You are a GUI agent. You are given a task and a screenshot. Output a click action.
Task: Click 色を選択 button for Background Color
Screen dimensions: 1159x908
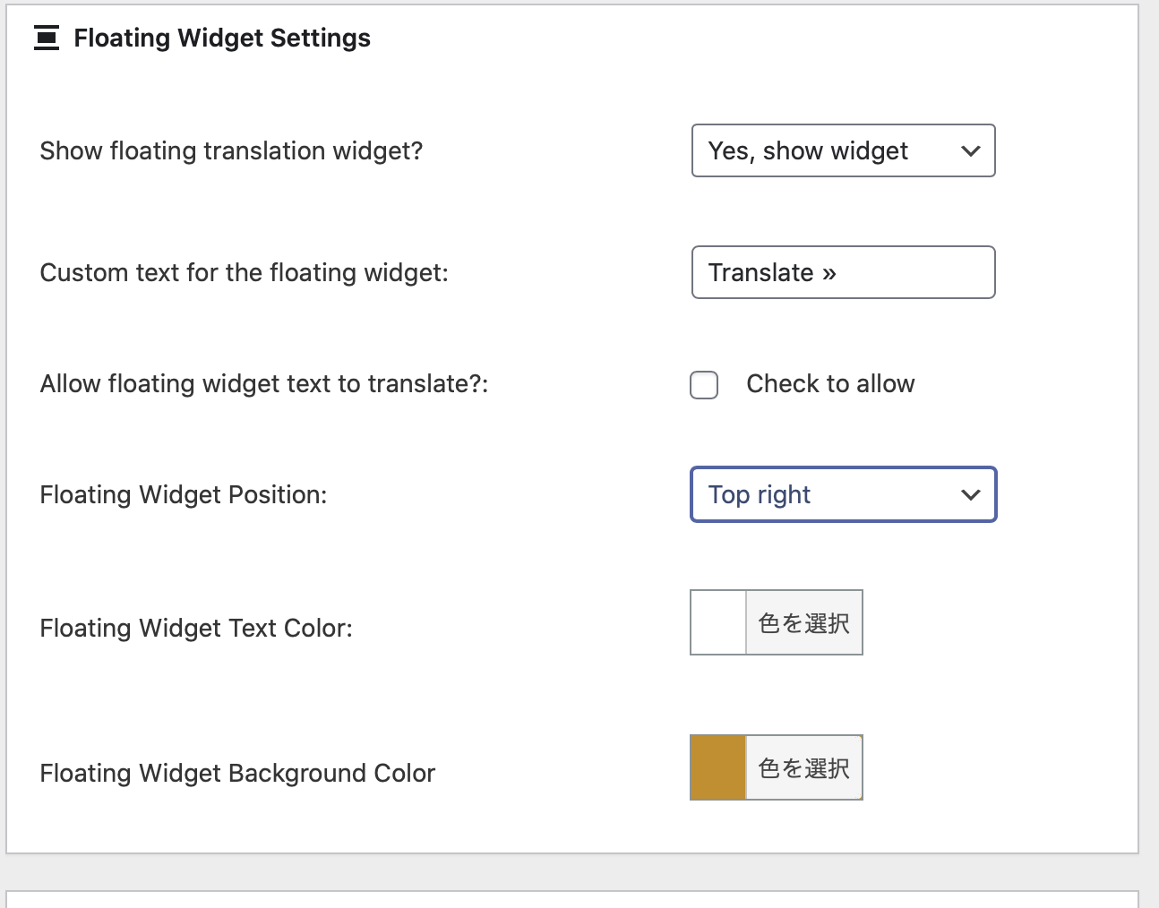[803, 767]
